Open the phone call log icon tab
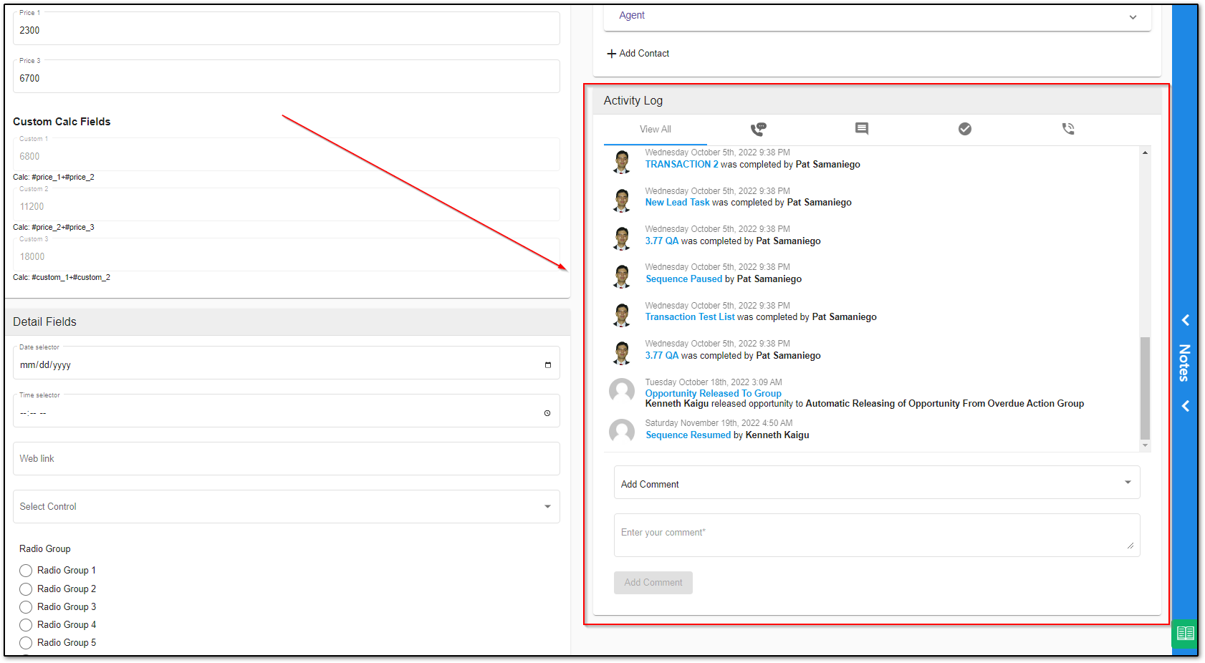This screenshot has height=663, width=1205. [1067, 129]
